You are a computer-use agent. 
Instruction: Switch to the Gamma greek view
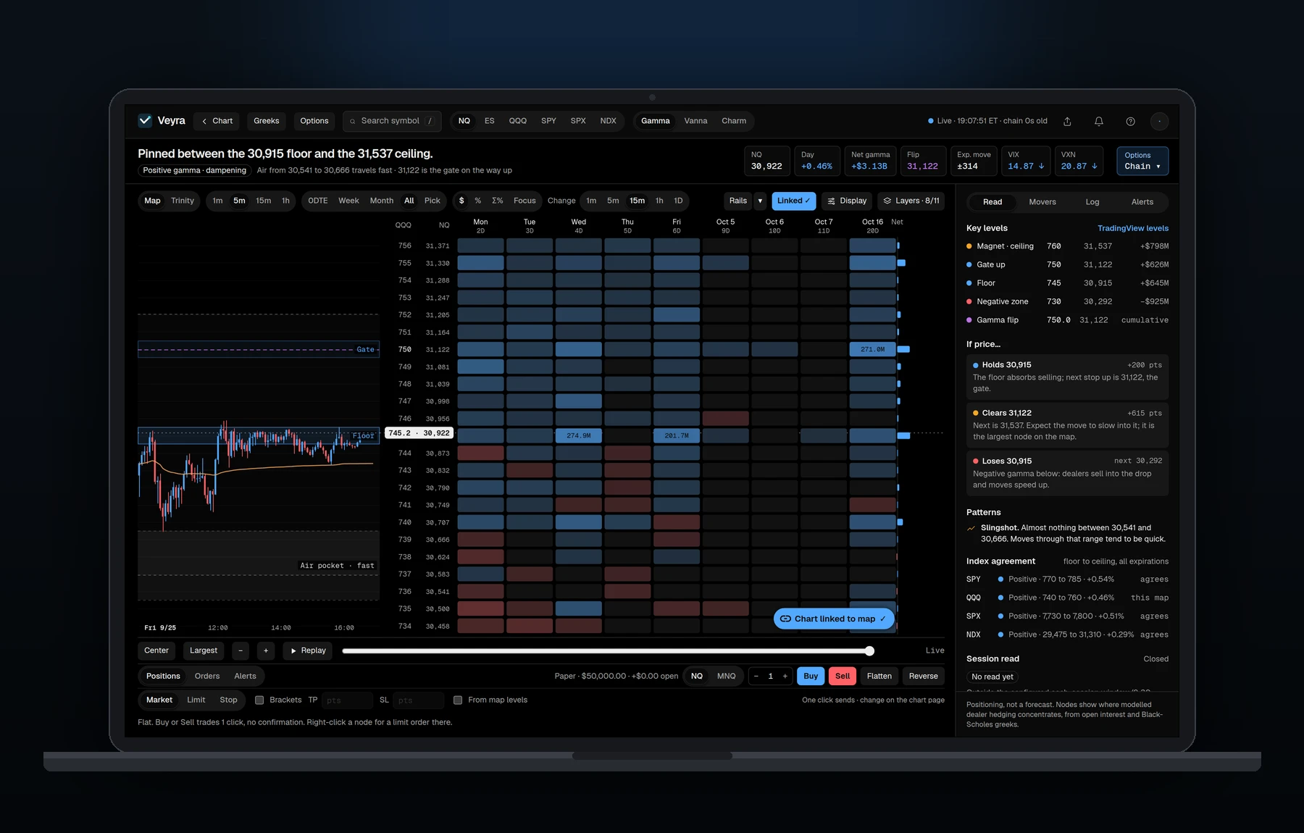click(656, 121)
